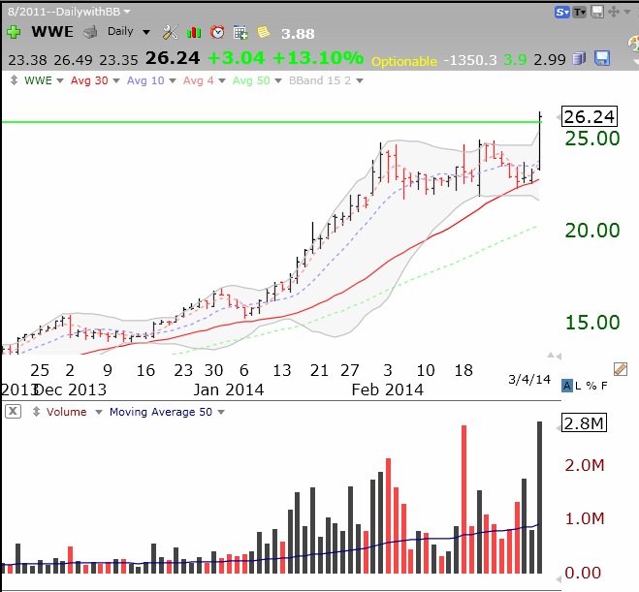Click the 15.00 price scale label
Viewport: 639px width, 592px height.
click(592, 323)
